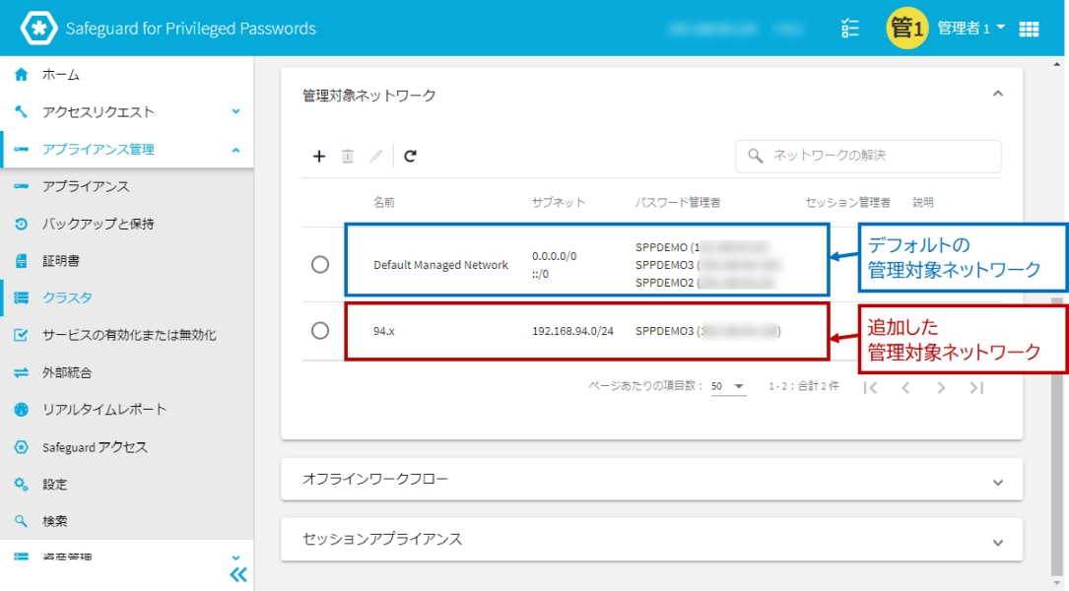Image resolution: width=1069 pixels, height=591 pixels.
Task: Click the home icon beside ホーム
Action: click(21, 74)
